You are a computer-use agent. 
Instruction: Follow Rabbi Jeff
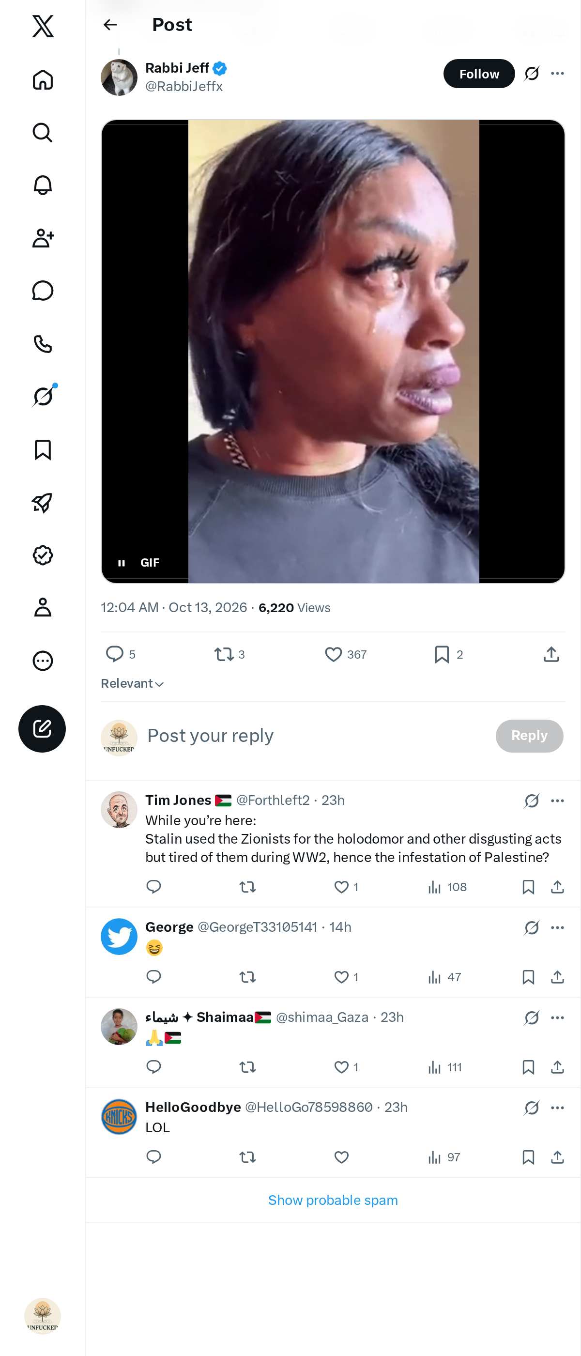[x=479, y=74]
